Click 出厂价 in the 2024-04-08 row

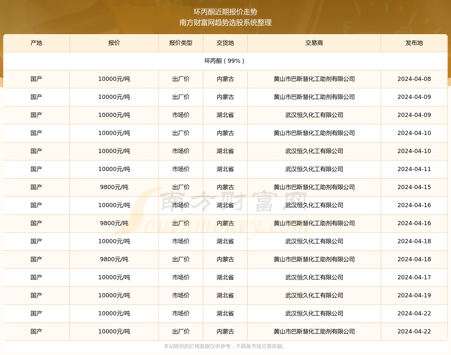point(181,79)
